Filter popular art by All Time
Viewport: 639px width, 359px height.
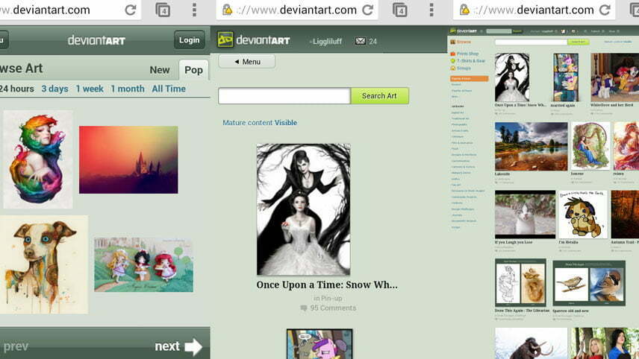(x=169, y=89)
